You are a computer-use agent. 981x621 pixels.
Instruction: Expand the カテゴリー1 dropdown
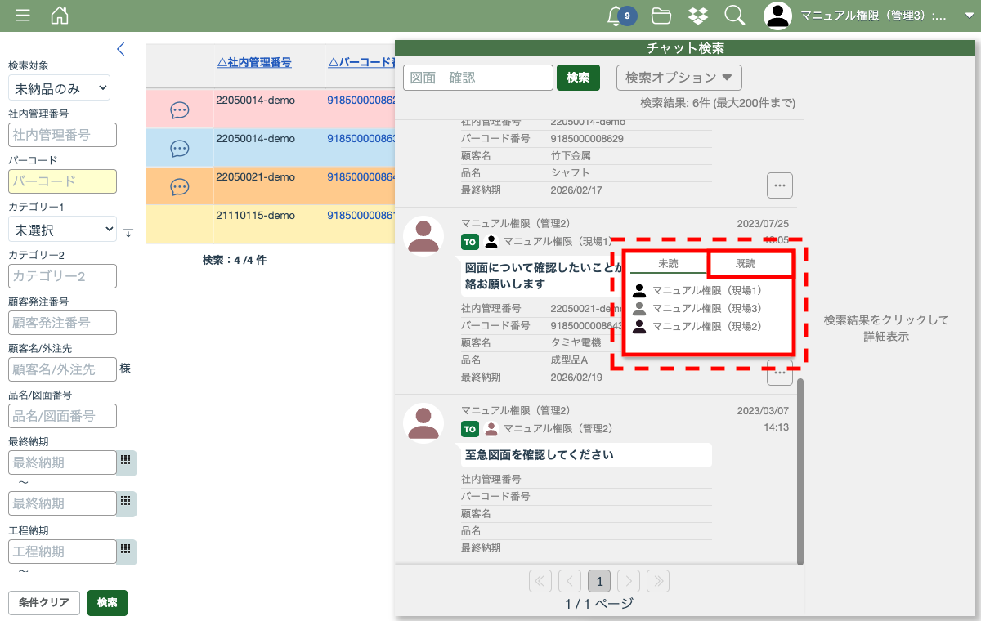(x=62, y=230)
